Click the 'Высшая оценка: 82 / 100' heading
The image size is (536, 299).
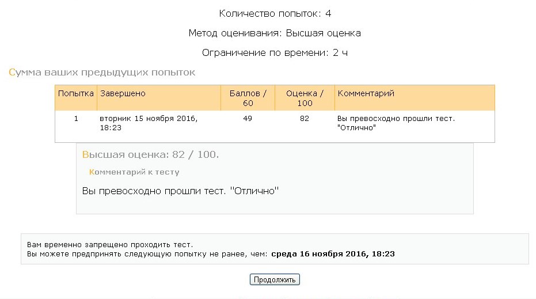point(151,155)
